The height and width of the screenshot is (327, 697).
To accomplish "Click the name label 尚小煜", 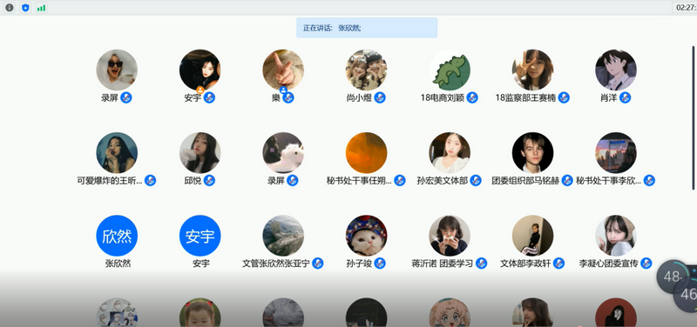I will point(359,98).
